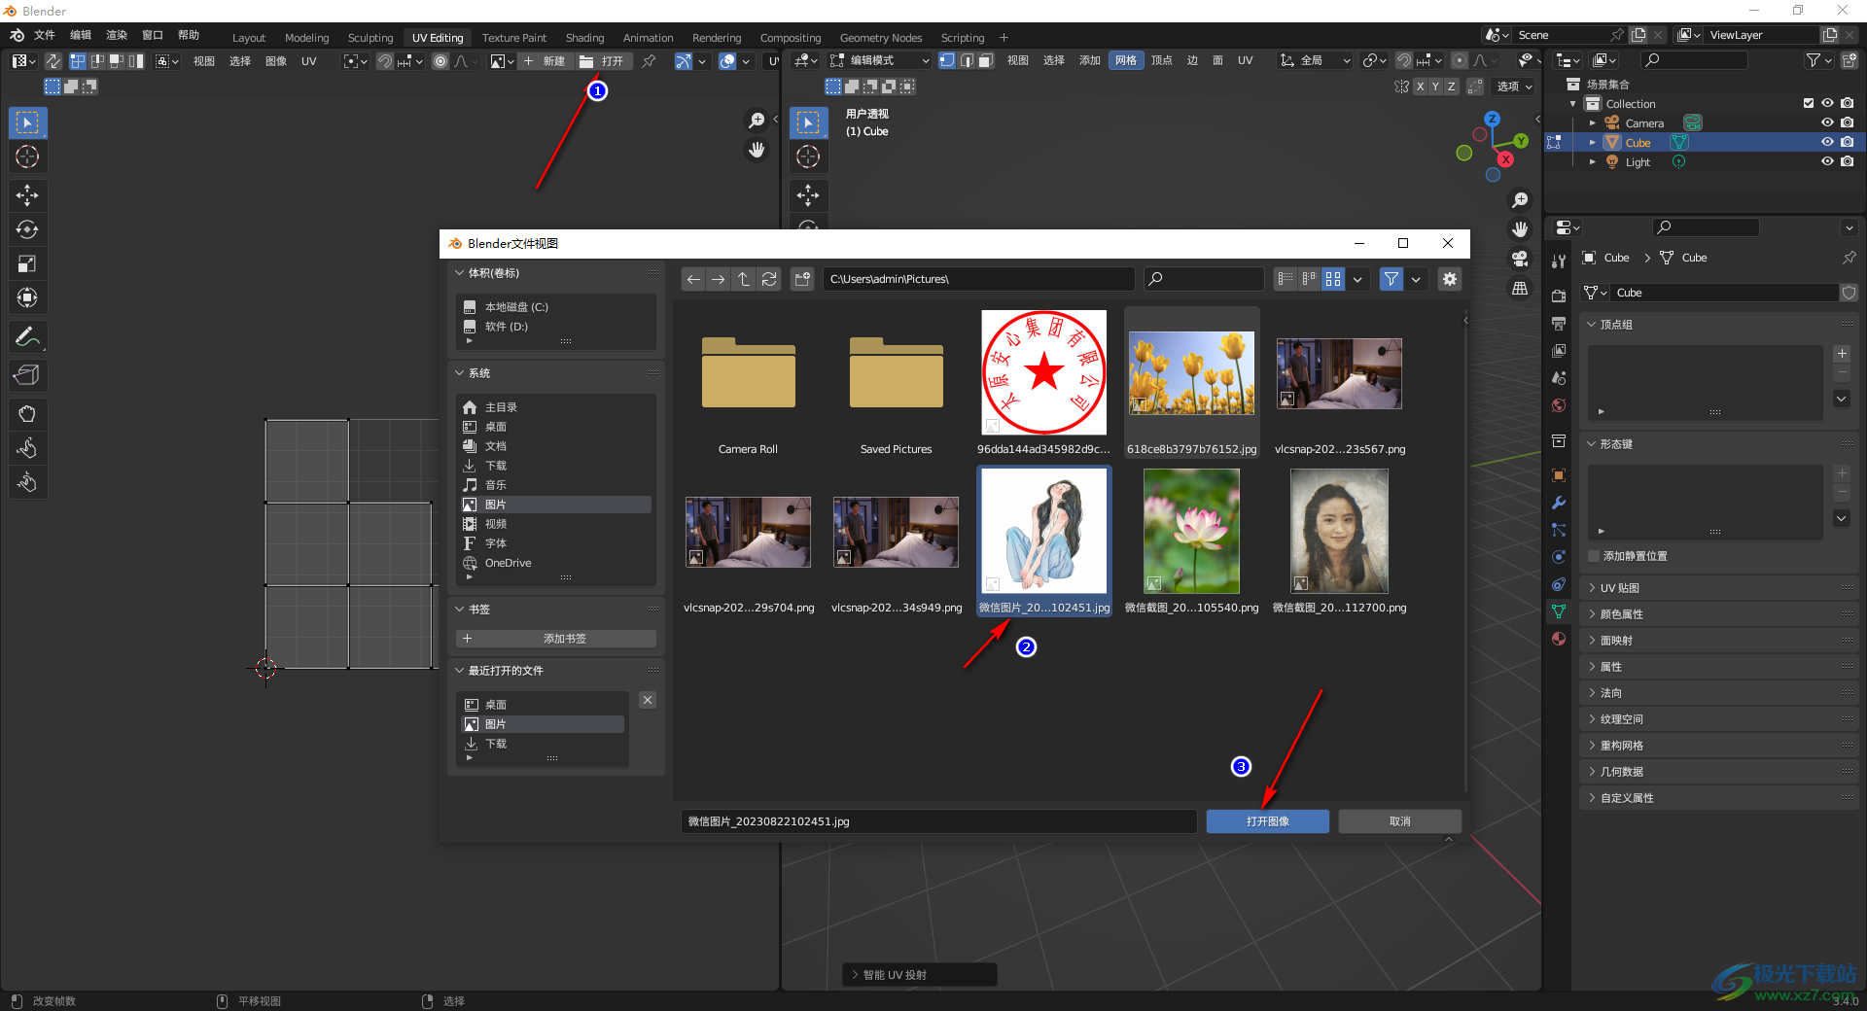The image size is (1867, 1011).
Task: Click the 打开图像 button
Action: pos(1267,821)
